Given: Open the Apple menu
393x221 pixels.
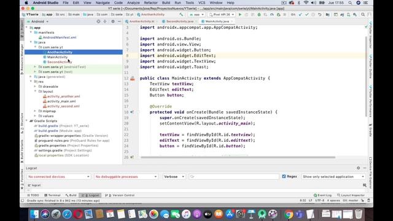Looking at the screenshot, I should (26, 2).
